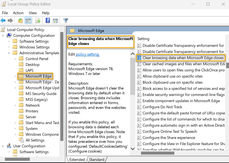Click the settings list horizontal scrollbar thumb
The height and width of the screenshot is (163, 229).
point(158,153)
